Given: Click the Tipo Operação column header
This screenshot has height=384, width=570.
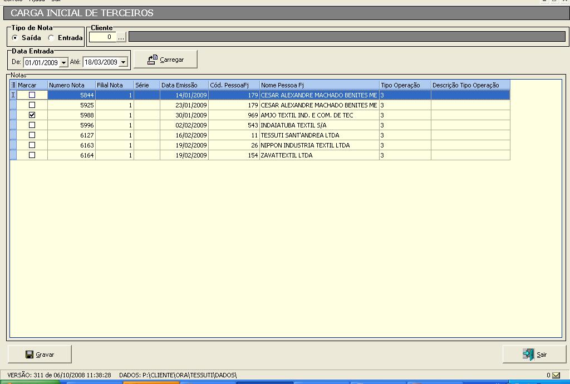Looking at the screenshot, I should coord(405,85).
